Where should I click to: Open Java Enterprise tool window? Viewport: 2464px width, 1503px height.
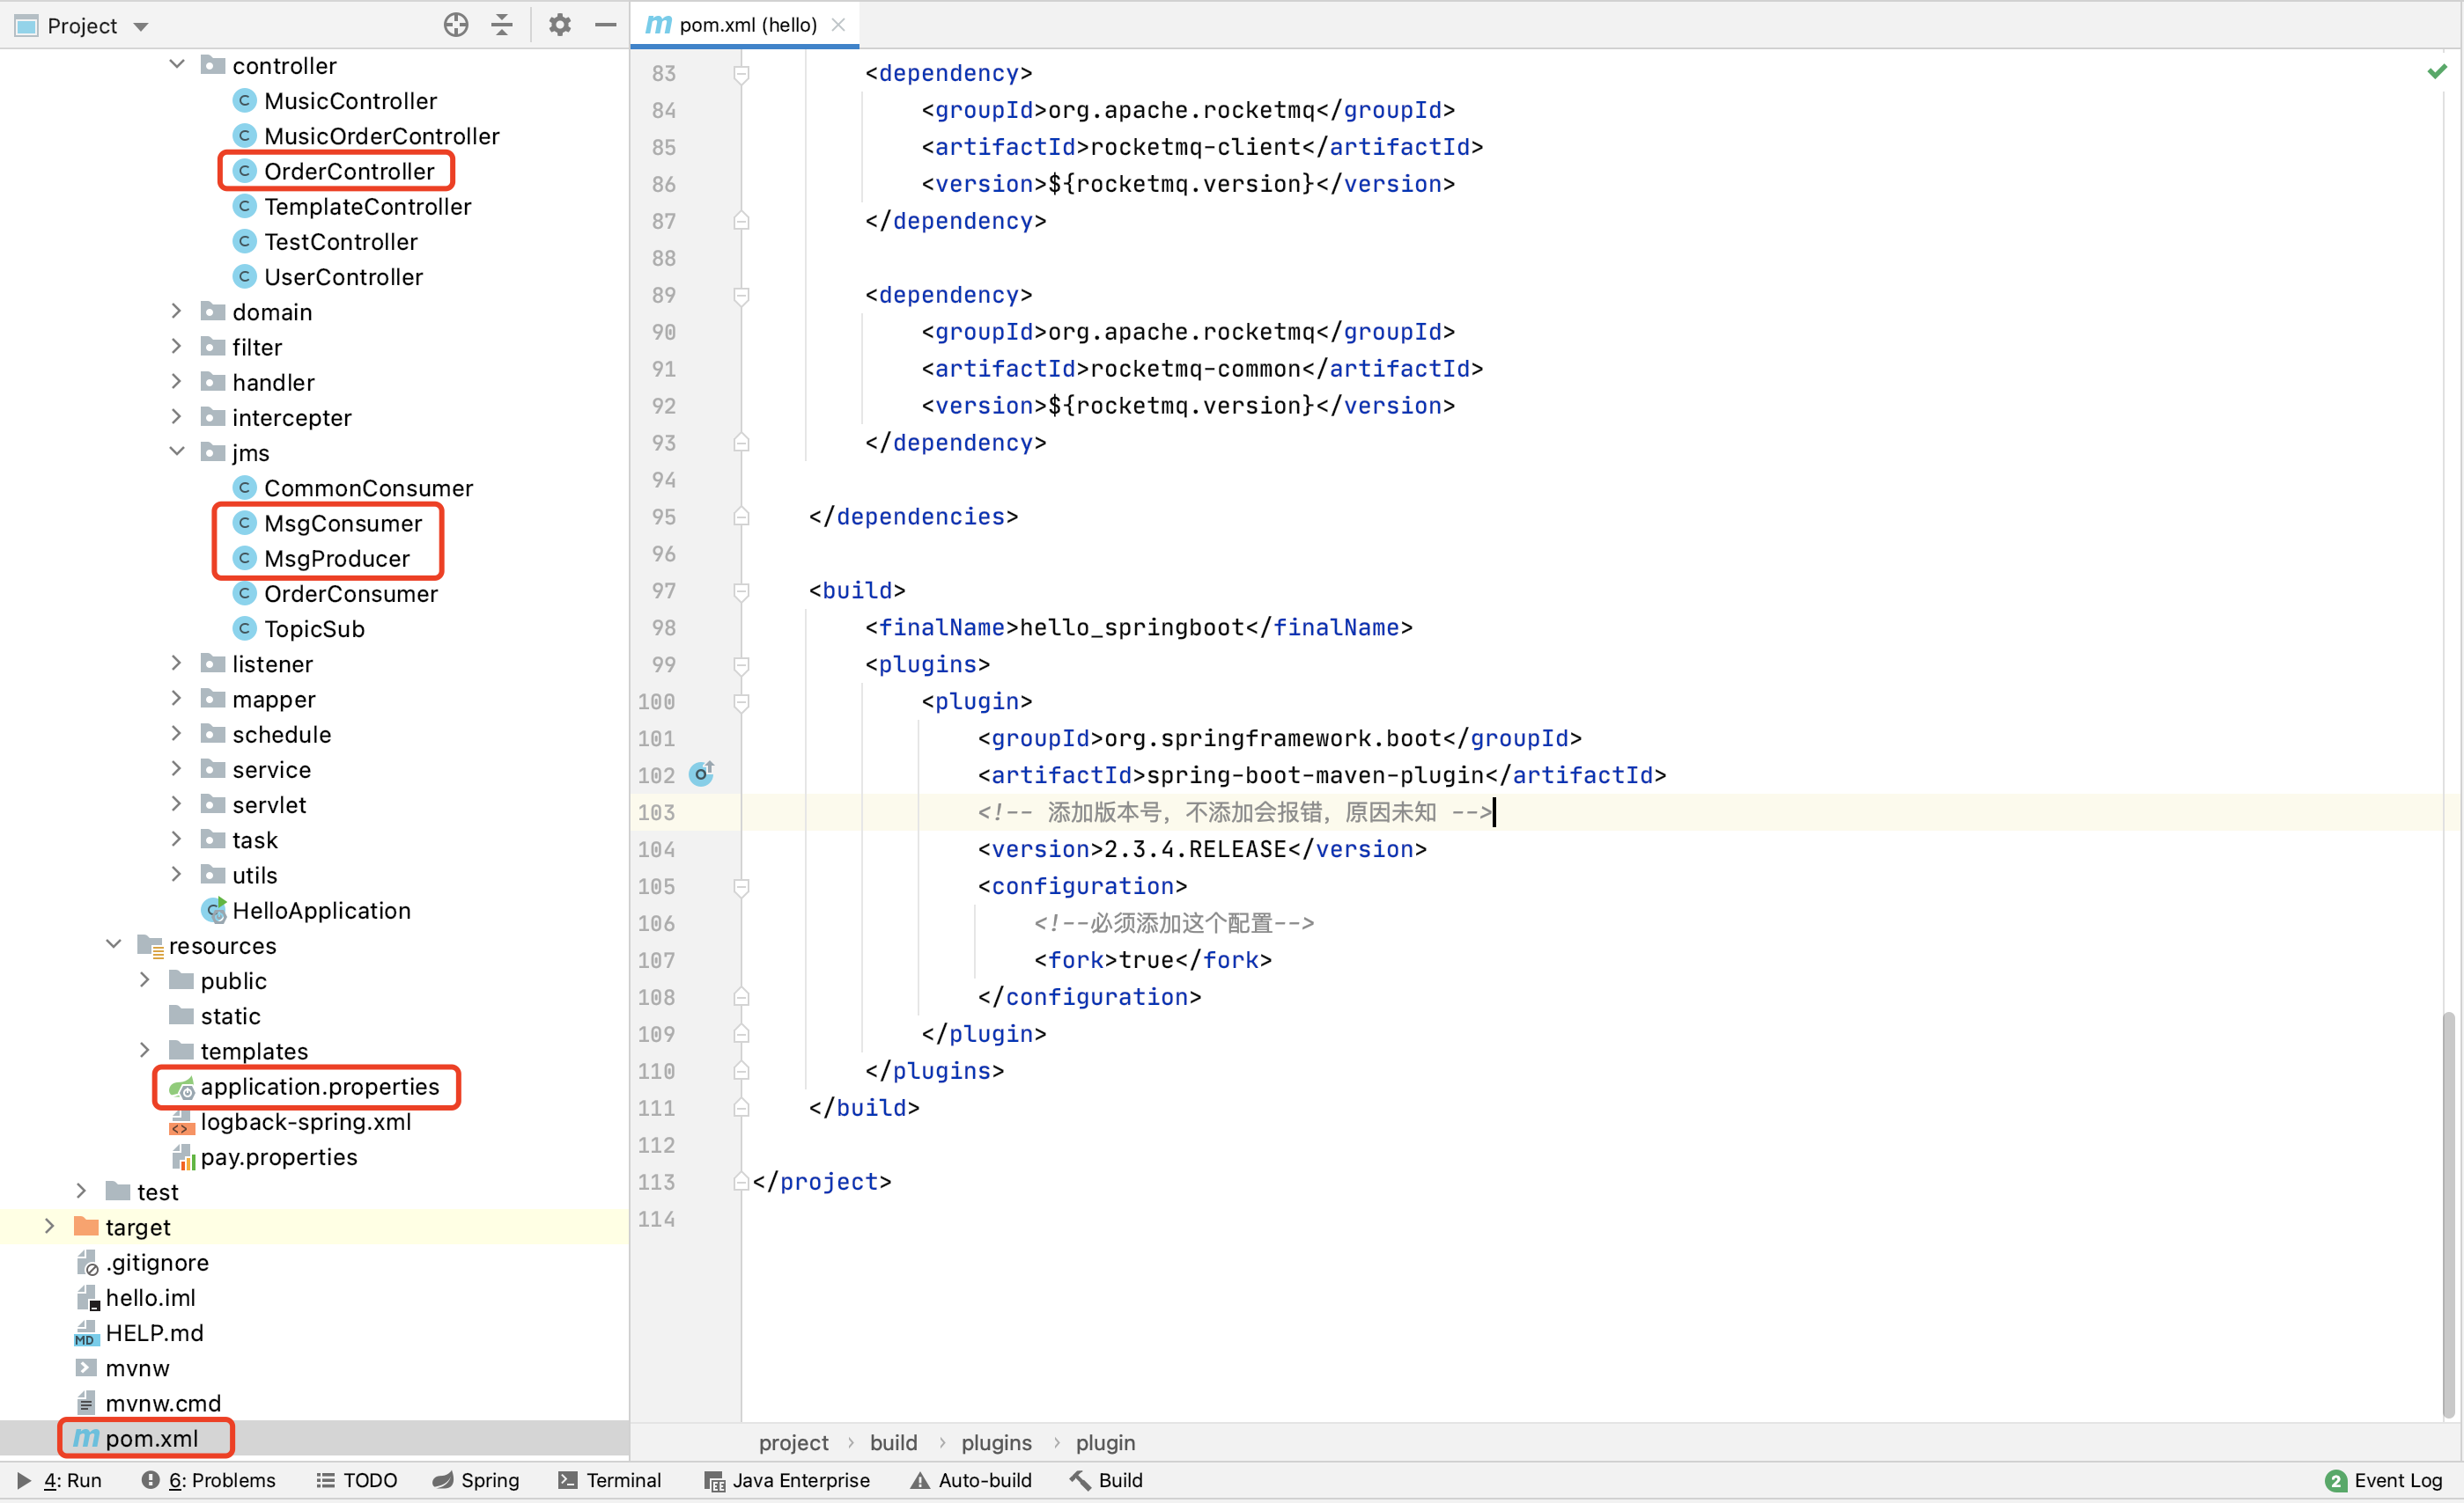(788, 1480)
